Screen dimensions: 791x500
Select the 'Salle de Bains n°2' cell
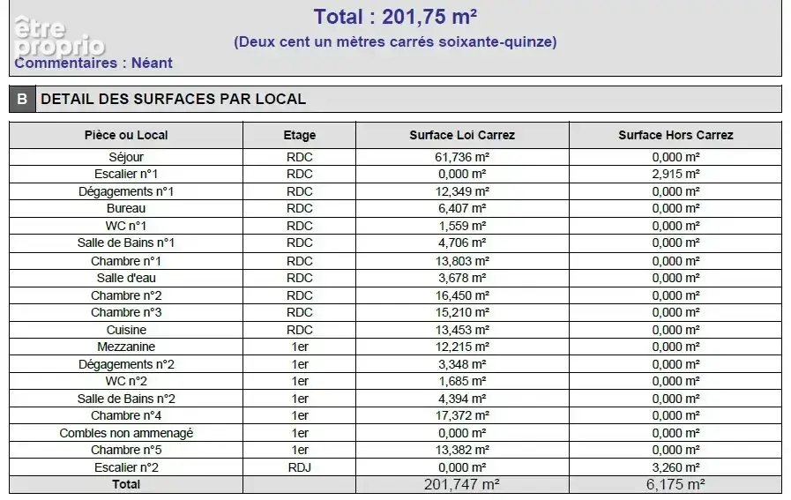point(126,399)
